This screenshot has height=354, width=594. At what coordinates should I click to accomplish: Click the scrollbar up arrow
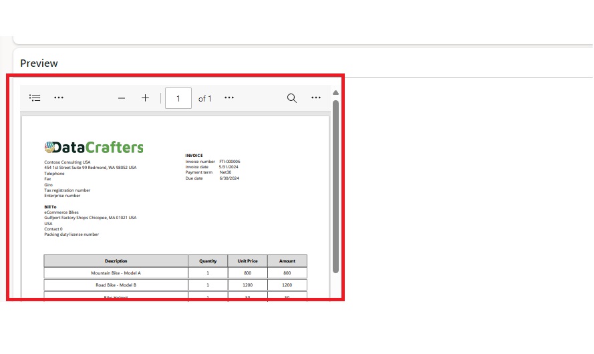[x=335, y=93]
